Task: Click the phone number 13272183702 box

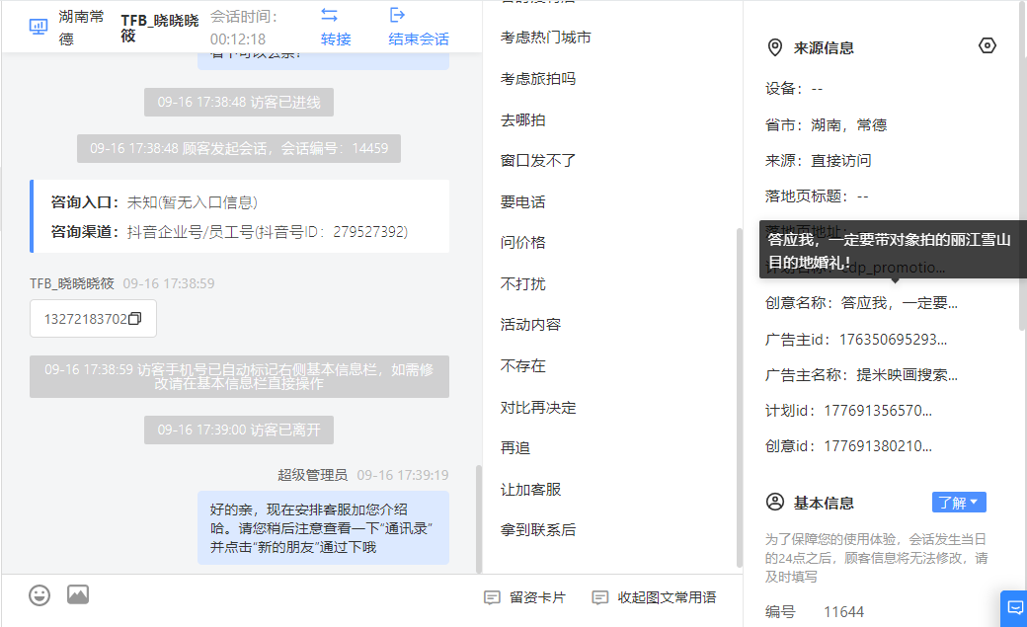Action: pos(93,318)
